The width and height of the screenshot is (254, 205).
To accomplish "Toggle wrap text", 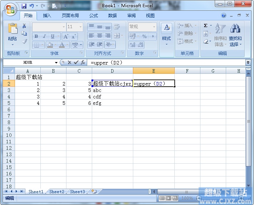I will tap(117, 27).
